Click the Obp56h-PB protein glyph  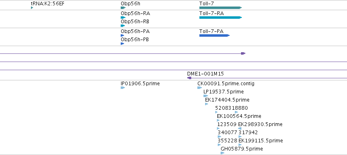pyautogui.click(x=122, y=44)
